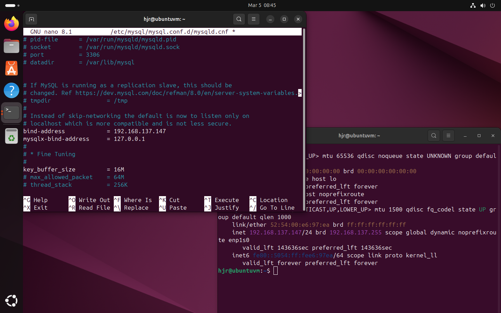Open Software Updater from the dock
501x313 pixels.
coord(11,136)
